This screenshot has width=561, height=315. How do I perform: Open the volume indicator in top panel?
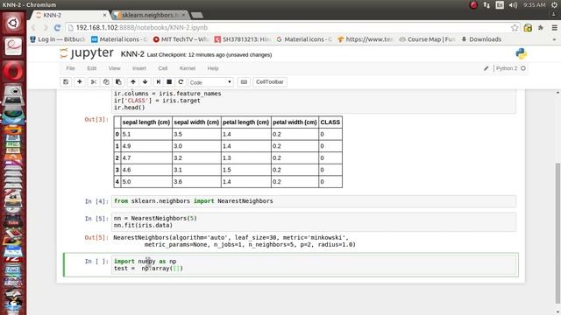513,5
